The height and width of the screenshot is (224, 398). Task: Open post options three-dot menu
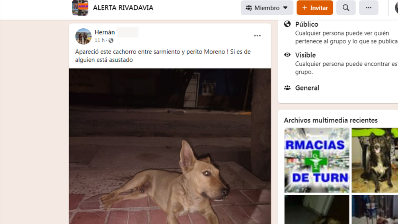click(258, 35)
